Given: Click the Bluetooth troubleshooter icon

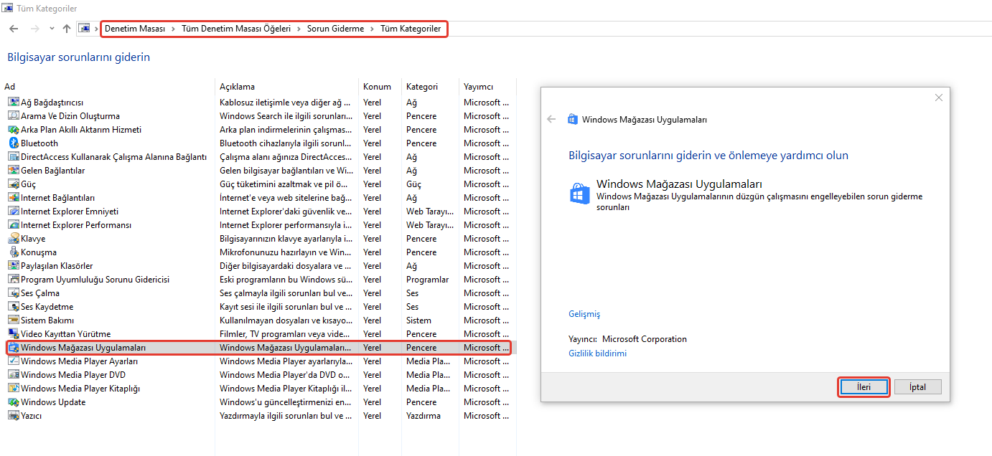Looking at the screenshot, I should [x=13, y=143].
